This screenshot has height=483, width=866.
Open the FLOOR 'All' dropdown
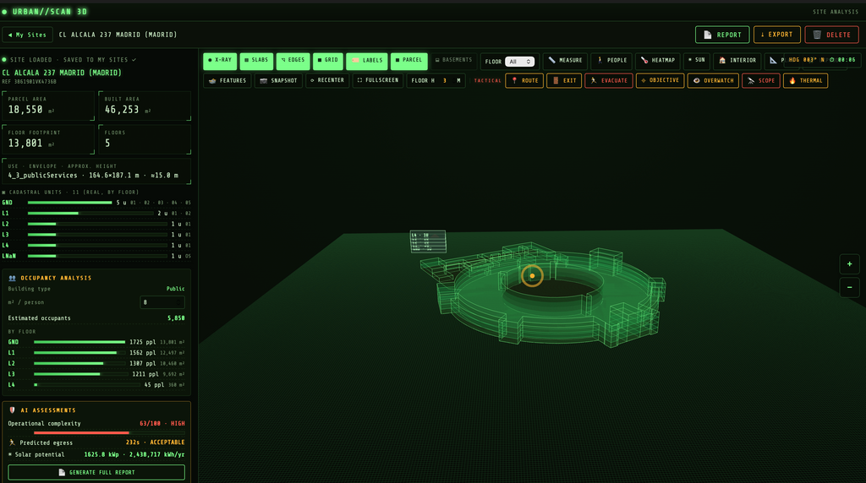point(520,62)
